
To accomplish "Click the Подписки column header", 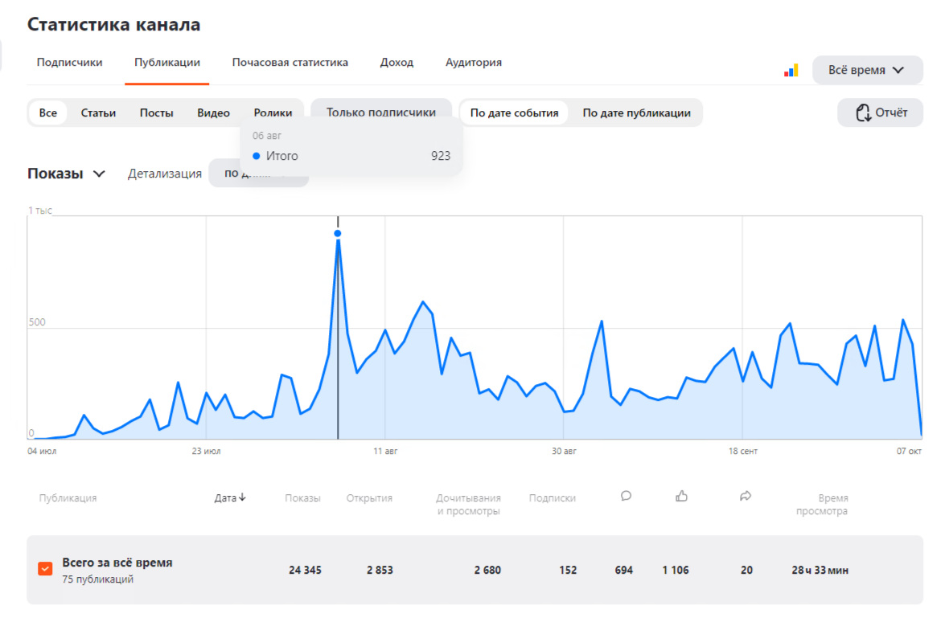I will pos(552,498).
